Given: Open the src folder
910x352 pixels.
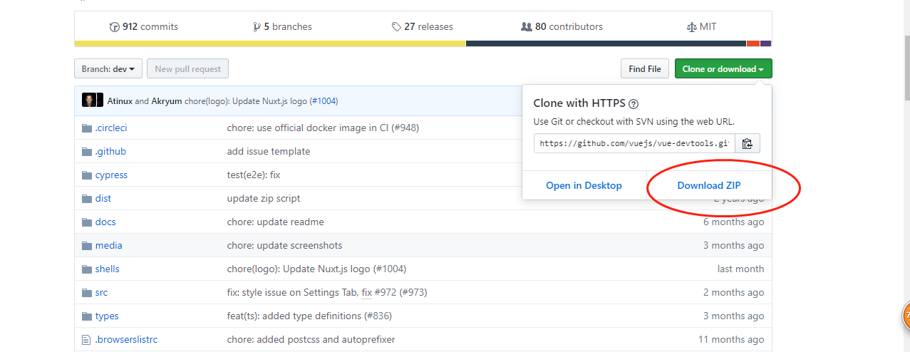Looking at the screenshot, I should 101,292.
